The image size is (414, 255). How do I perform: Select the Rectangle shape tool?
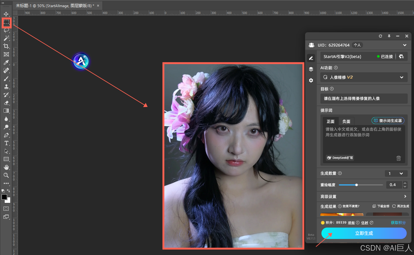pos(6,159)
